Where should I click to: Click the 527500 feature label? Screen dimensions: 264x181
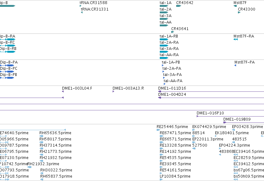click(x=200, y=145)
